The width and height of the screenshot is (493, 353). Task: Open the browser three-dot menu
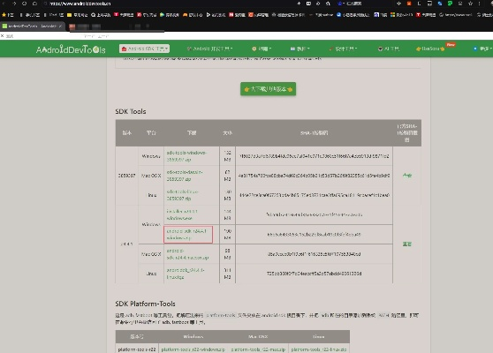479,4
